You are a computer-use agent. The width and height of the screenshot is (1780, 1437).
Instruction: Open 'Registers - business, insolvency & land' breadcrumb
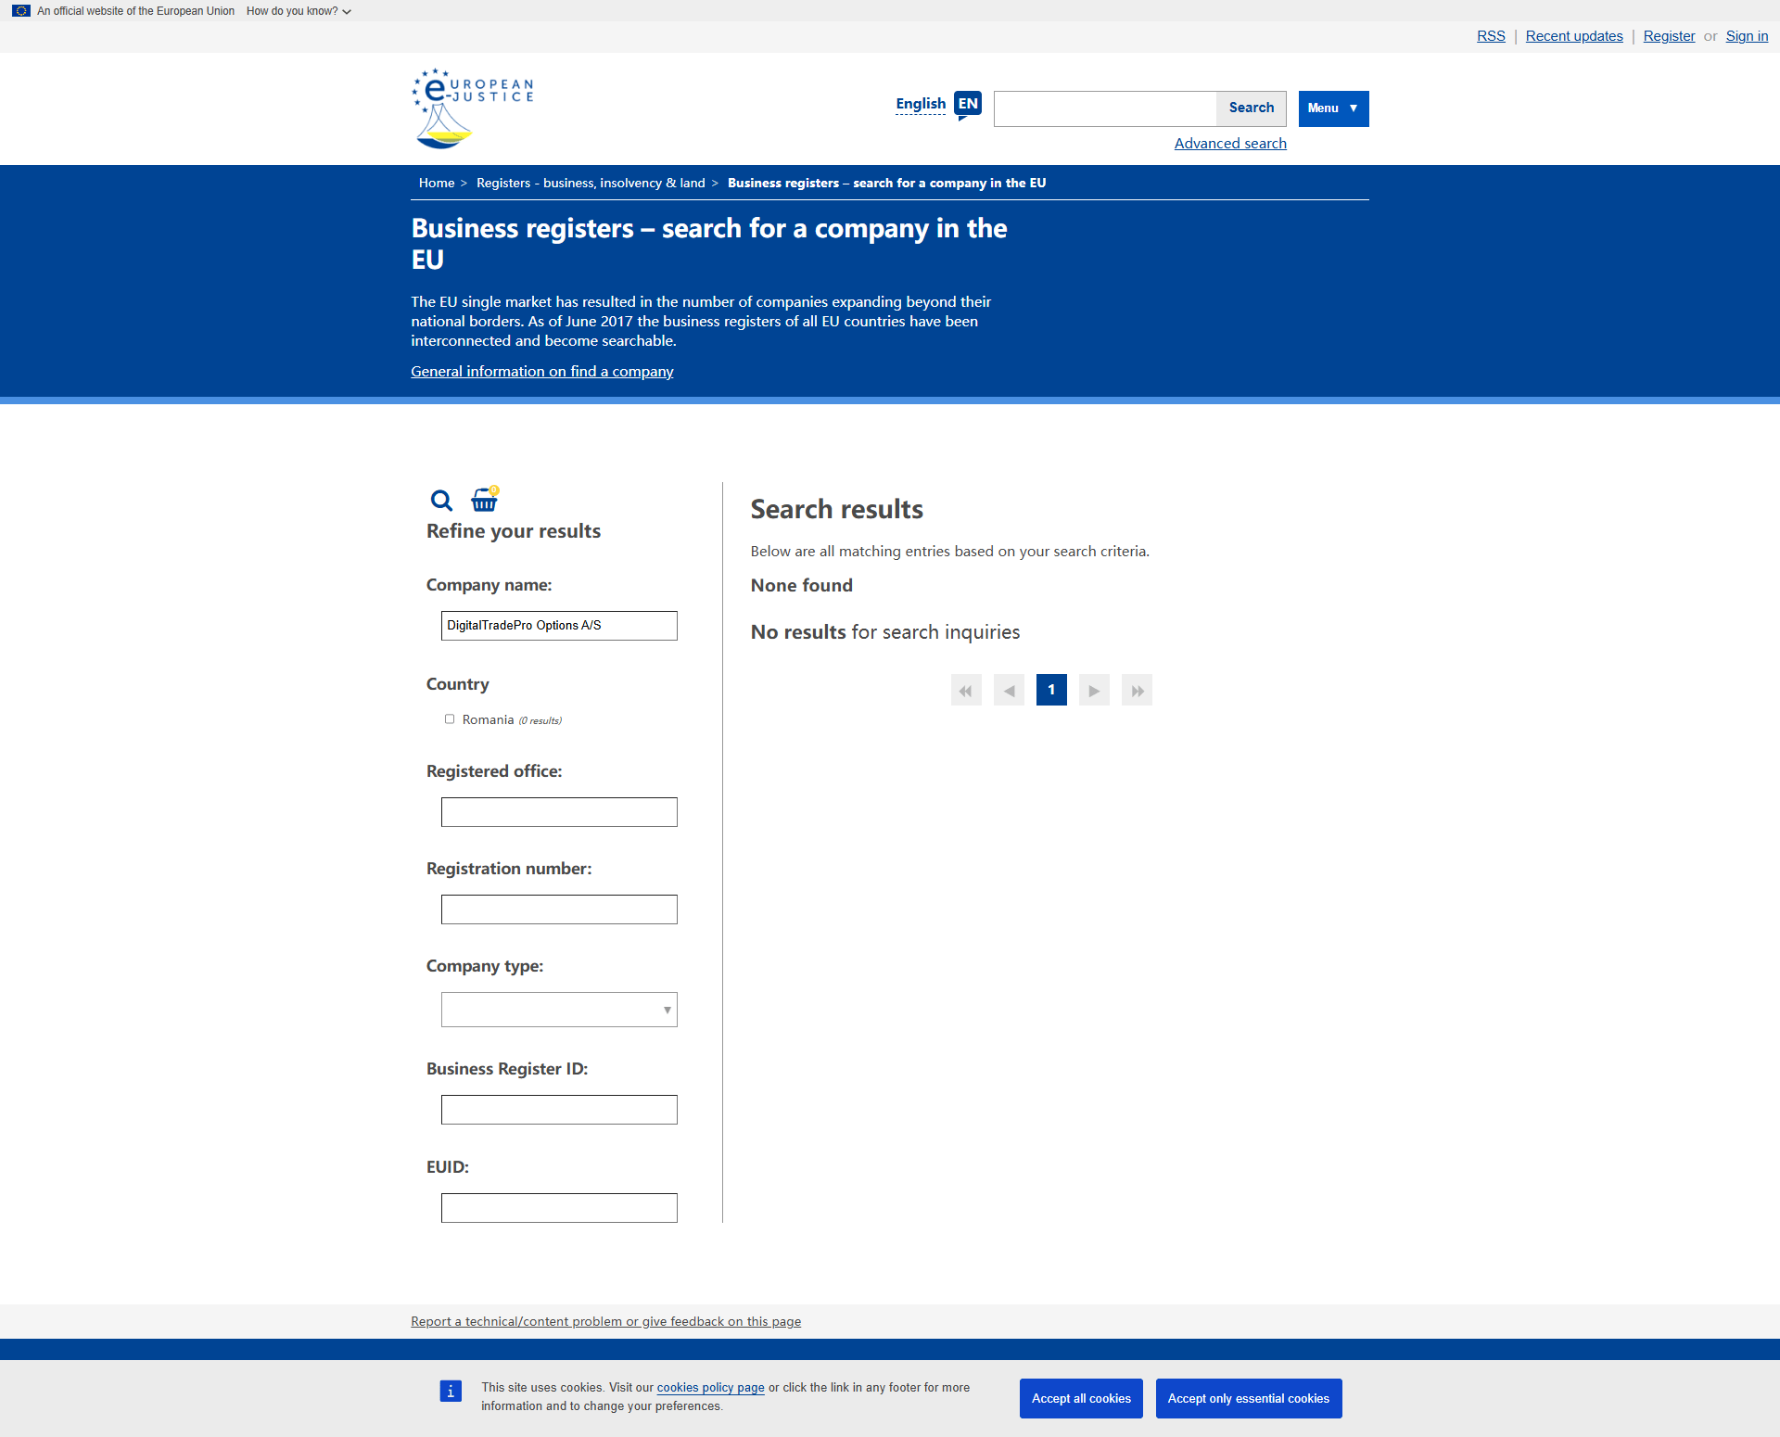click(591, 183)
